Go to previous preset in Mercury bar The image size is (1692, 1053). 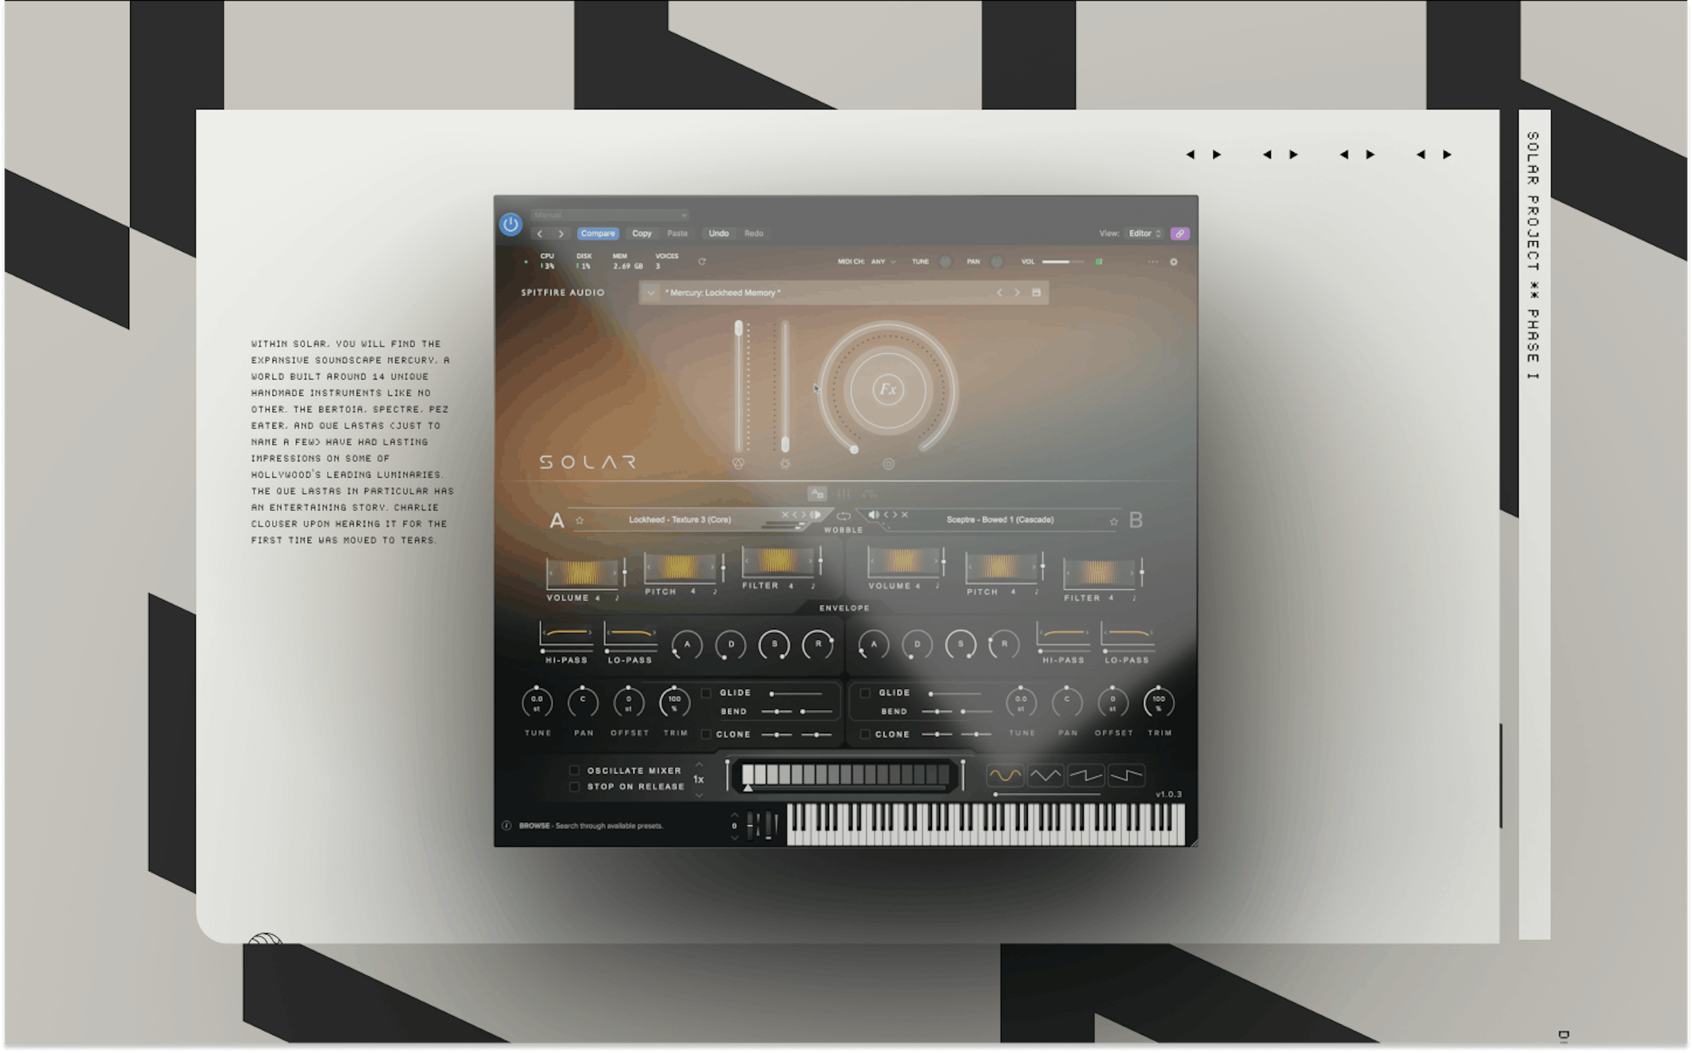tap(1000, 292)
